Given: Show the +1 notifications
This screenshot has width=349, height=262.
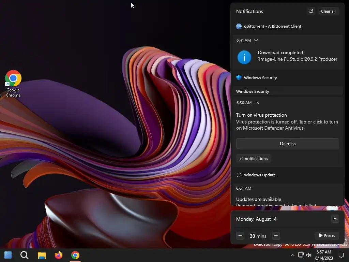Looking at the screenshot, I should (254, 159).
